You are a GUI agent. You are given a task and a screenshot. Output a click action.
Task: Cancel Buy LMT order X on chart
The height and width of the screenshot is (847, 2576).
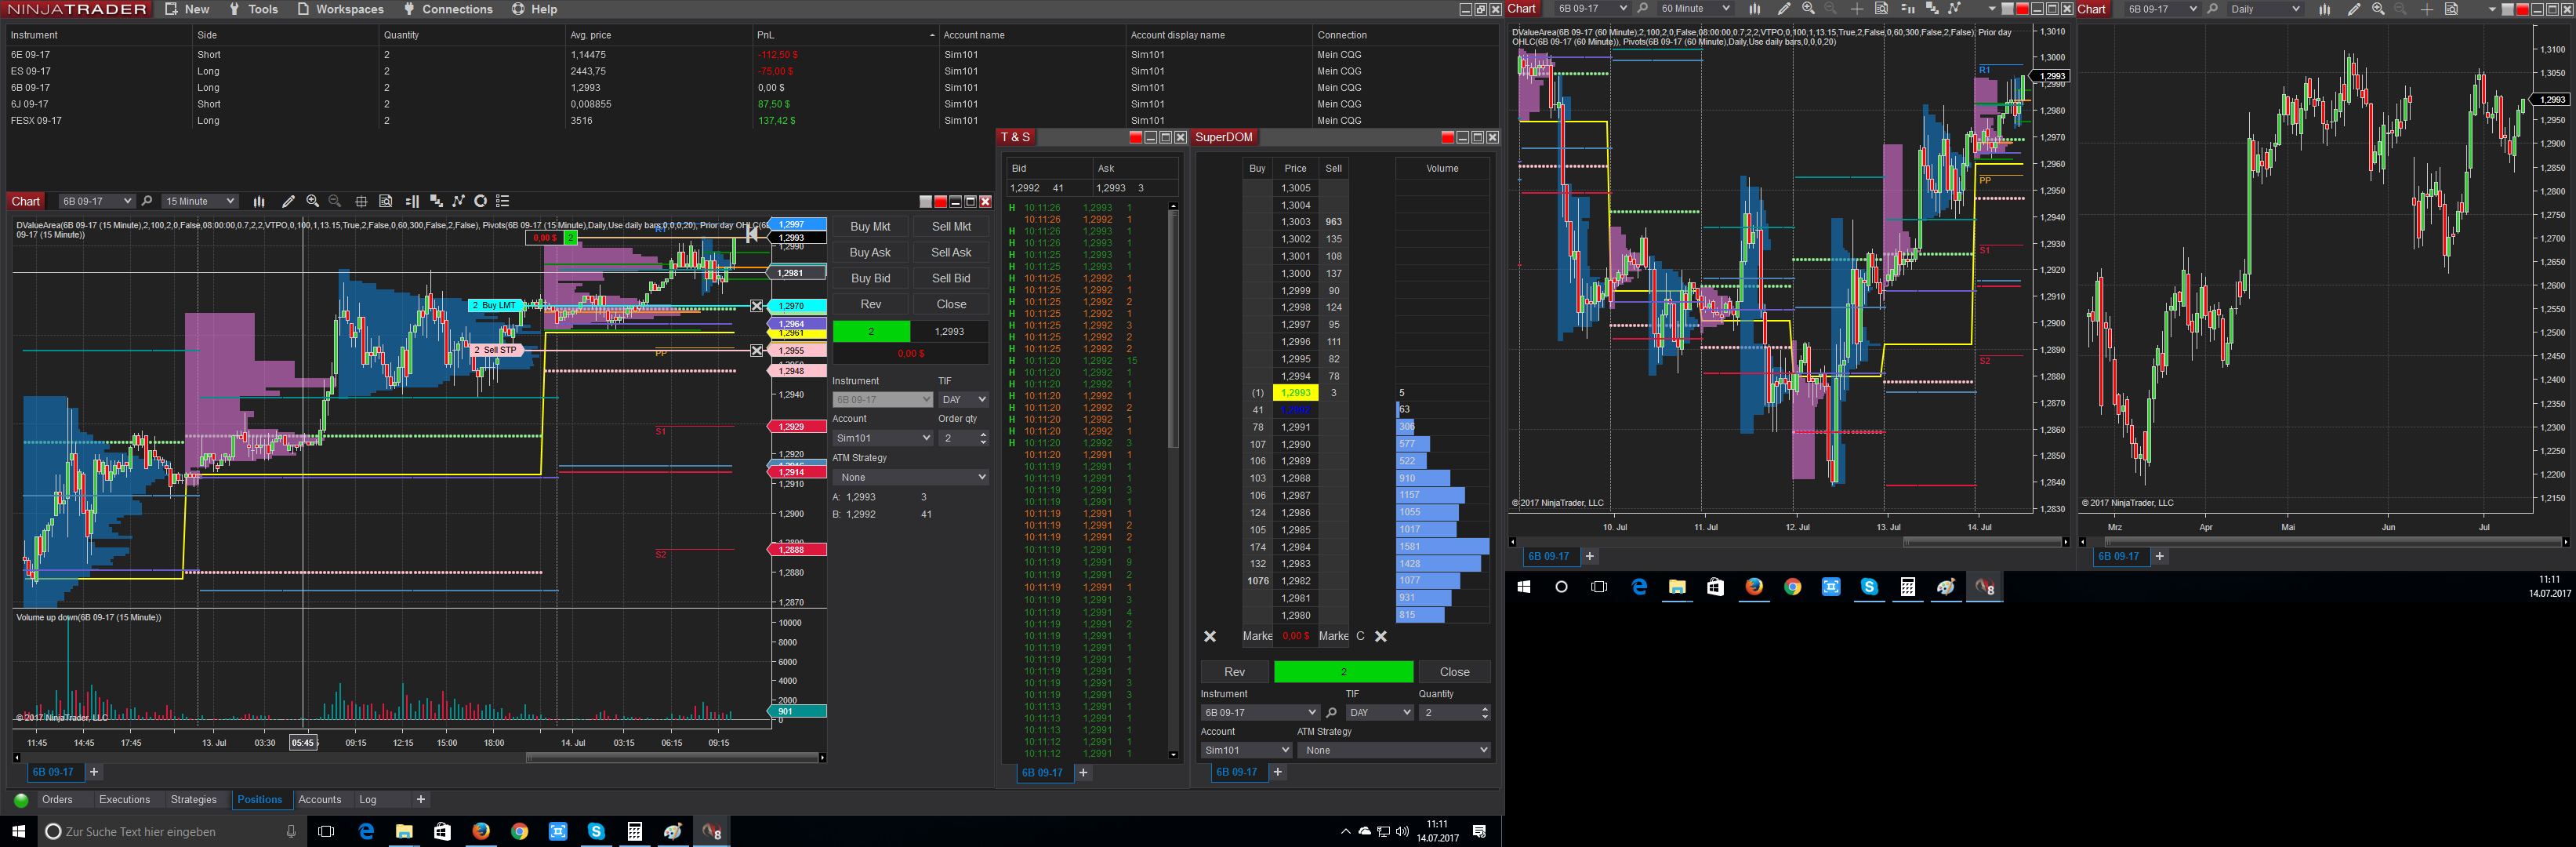757,306
